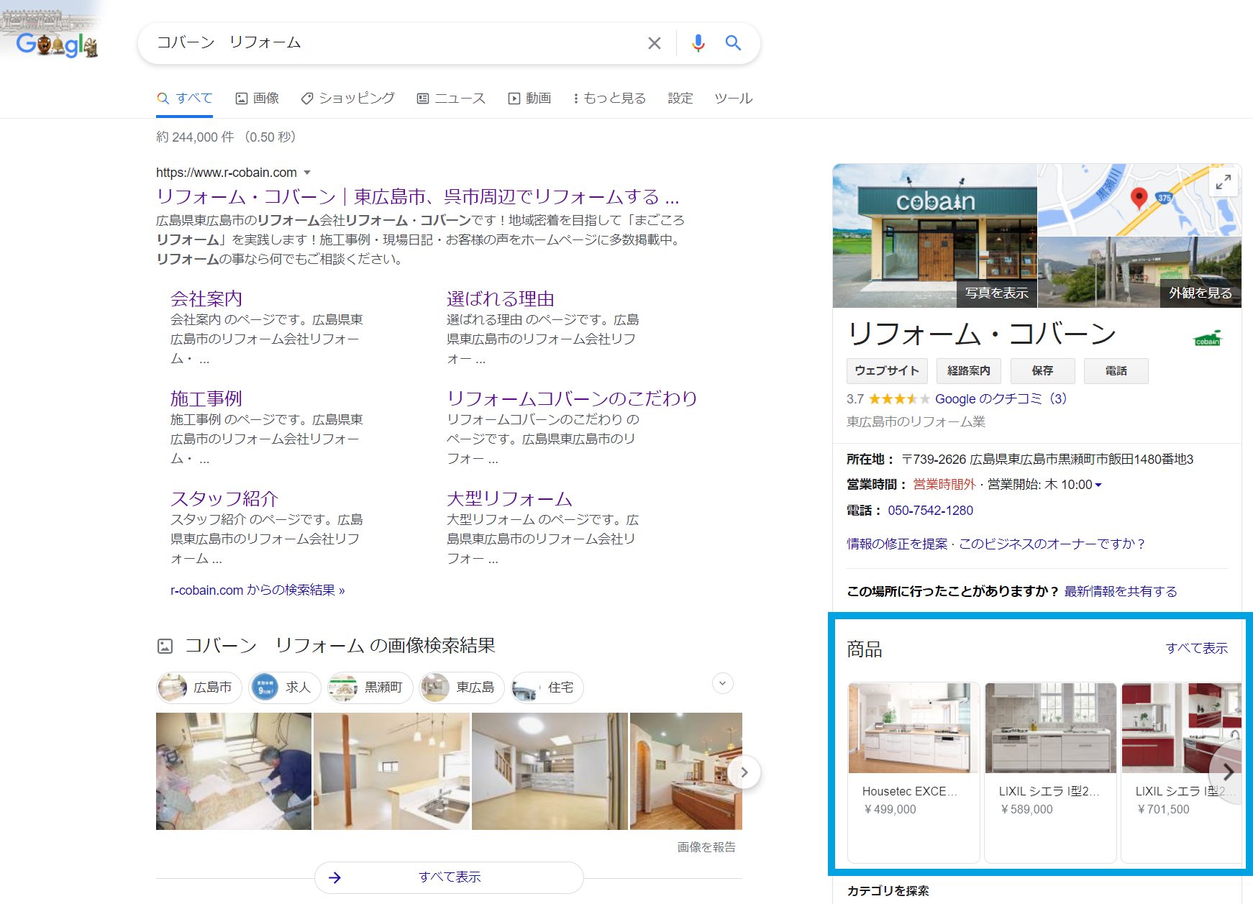
Task: Switch to the 動画 tab
Action: pos(529,99)
